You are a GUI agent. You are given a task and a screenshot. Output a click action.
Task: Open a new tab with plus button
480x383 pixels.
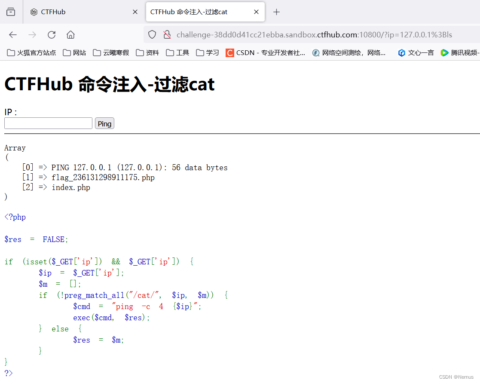[276, 12]
